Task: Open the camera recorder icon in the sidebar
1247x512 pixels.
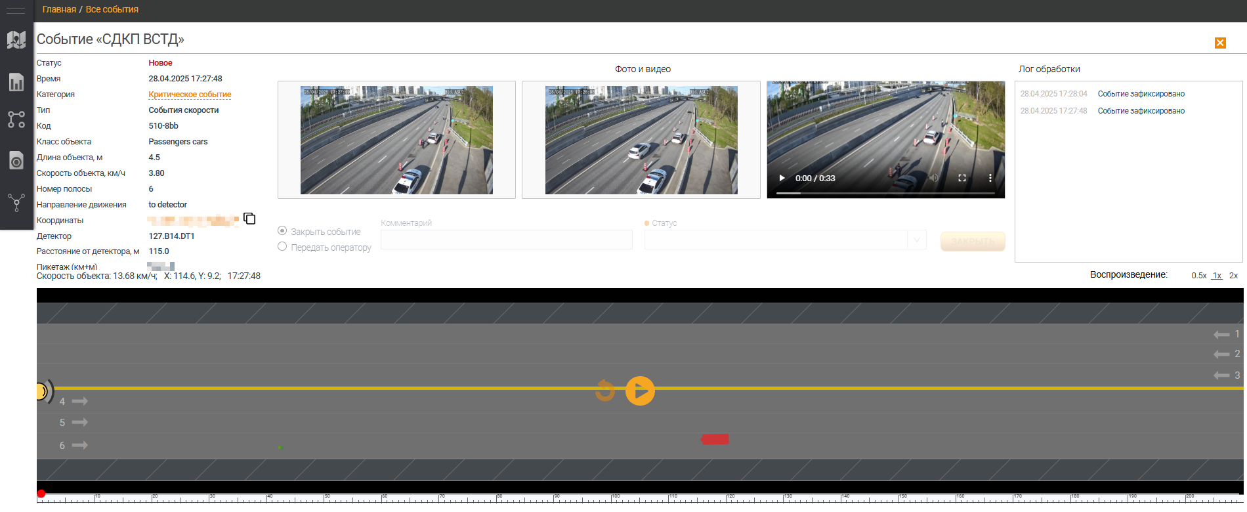Action: [x=16, y=160]
